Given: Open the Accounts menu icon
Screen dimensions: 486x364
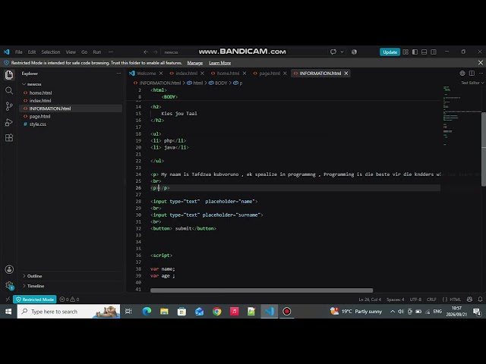Looking at the screenshot, I should (9, 269).
